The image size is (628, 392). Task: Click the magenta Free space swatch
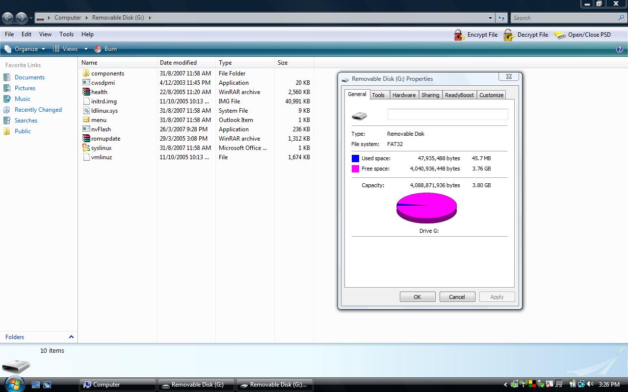pos(355,169)
